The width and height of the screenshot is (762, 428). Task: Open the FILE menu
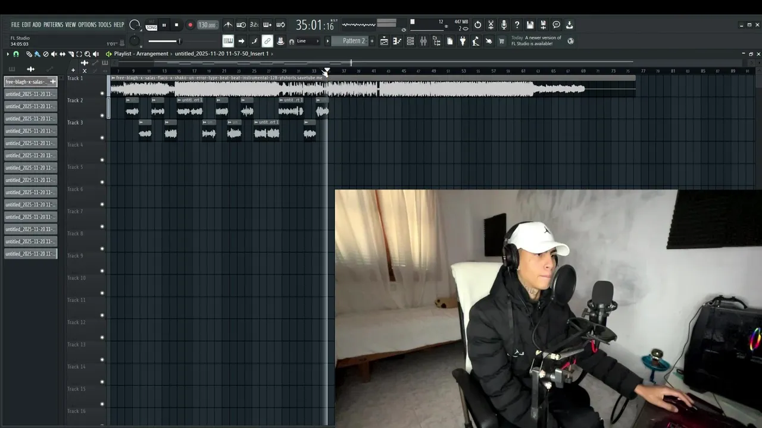tap(15, 25)
